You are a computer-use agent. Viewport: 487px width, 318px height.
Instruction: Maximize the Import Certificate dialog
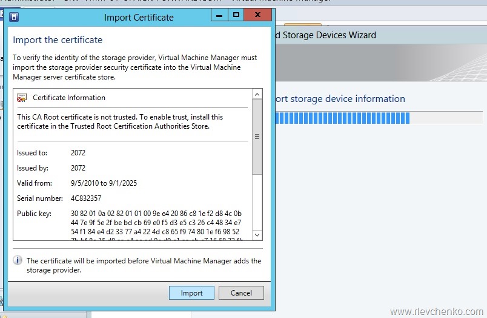pyautogui.click(x=236, y=15)
